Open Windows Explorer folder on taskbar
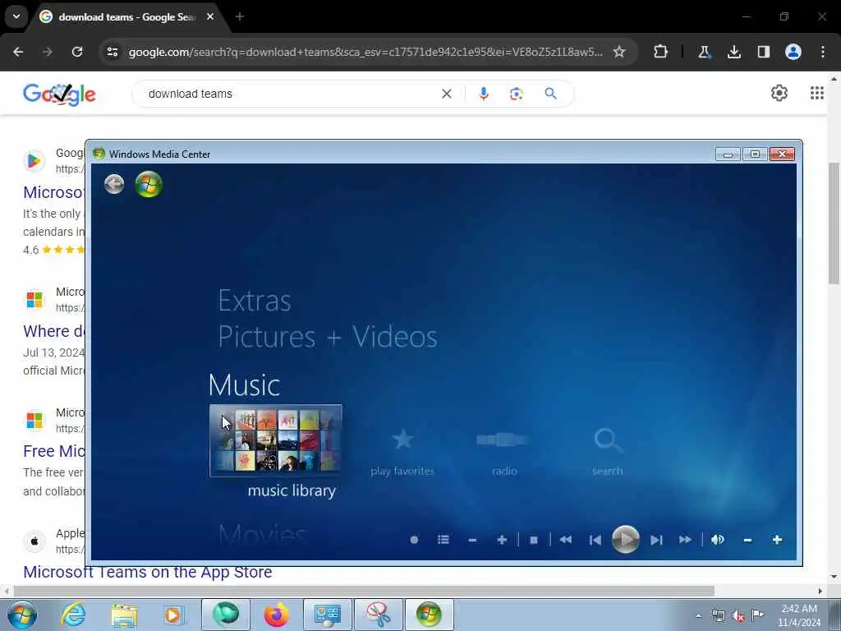Image resolution: width=841 pixels, height=631 pixels. (x=124, y=615)
